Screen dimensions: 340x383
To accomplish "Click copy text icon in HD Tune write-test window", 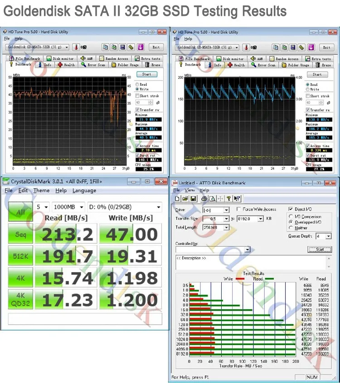I will point(106,47).
